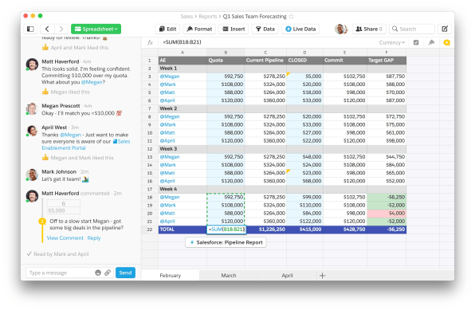Add a new sheet with plus button
The height and width of the screenshot is (310, 475).
click(322, 276)
